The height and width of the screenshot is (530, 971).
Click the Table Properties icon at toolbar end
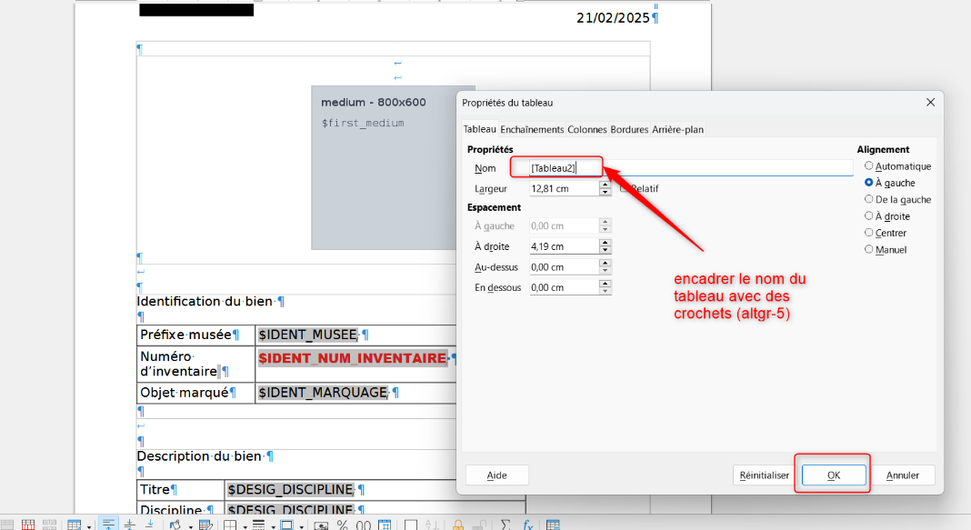coord(553,525)
